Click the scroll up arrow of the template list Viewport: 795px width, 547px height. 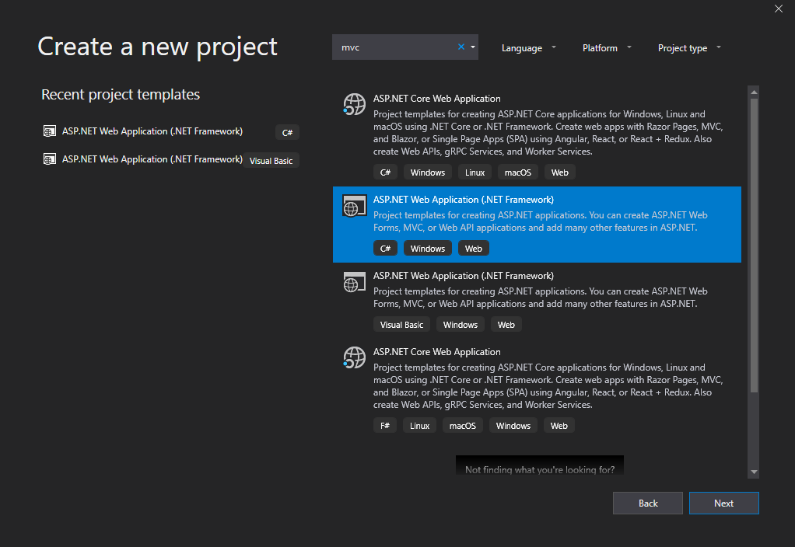pos(754,92)
